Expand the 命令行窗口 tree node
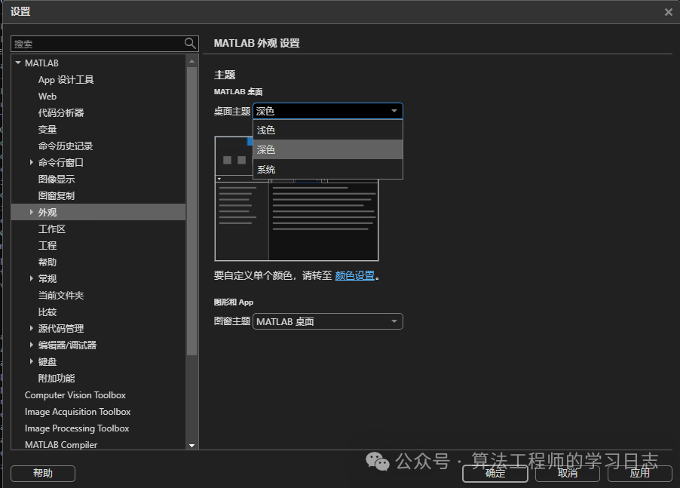The image size is (680, 488). pos(31,162)
